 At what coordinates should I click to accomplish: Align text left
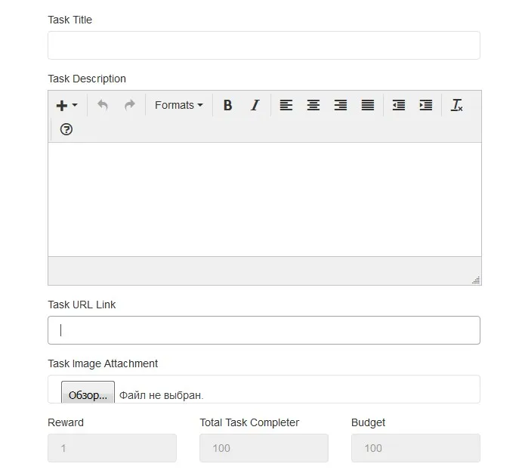286,105
